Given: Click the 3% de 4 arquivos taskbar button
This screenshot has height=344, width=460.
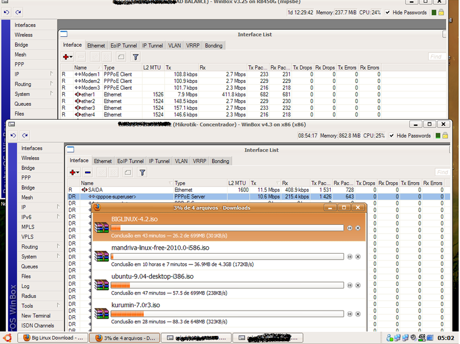Looking at the screenshot, I should click(x=124, y=338).
